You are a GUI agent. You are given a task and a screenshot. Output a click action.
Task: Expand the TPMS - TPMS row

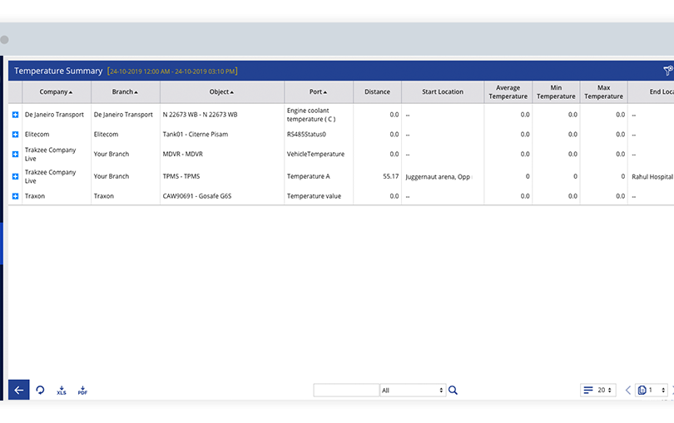[x=15, y=176]
